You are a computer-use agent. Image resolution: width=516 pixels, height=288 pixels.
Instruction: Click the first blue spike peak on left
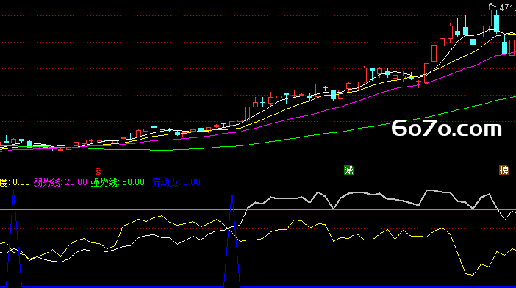coord(13,192)
